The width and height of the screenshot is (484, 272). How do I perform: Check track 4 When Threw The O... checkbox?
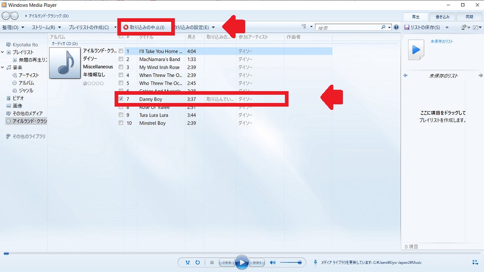point(121,75)
